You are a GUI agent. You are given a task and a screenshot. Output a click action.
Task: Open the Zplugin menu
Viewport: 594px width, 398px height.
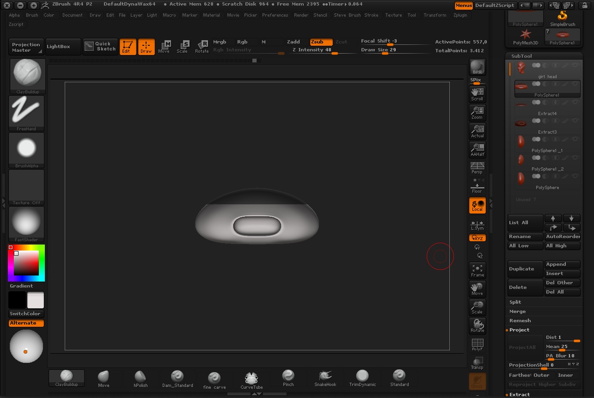(x=460, y=15)
